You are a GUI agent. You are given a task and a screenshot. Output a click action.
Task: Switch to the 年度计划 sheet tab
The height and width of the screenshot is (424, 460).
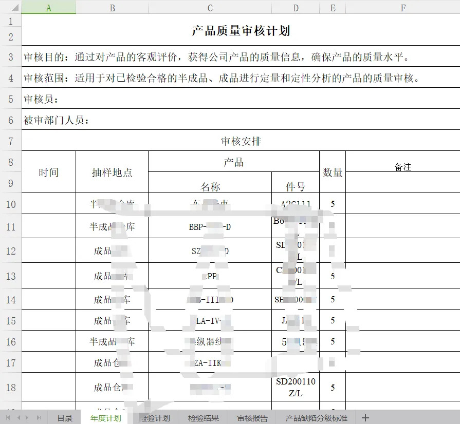point(105,418)
